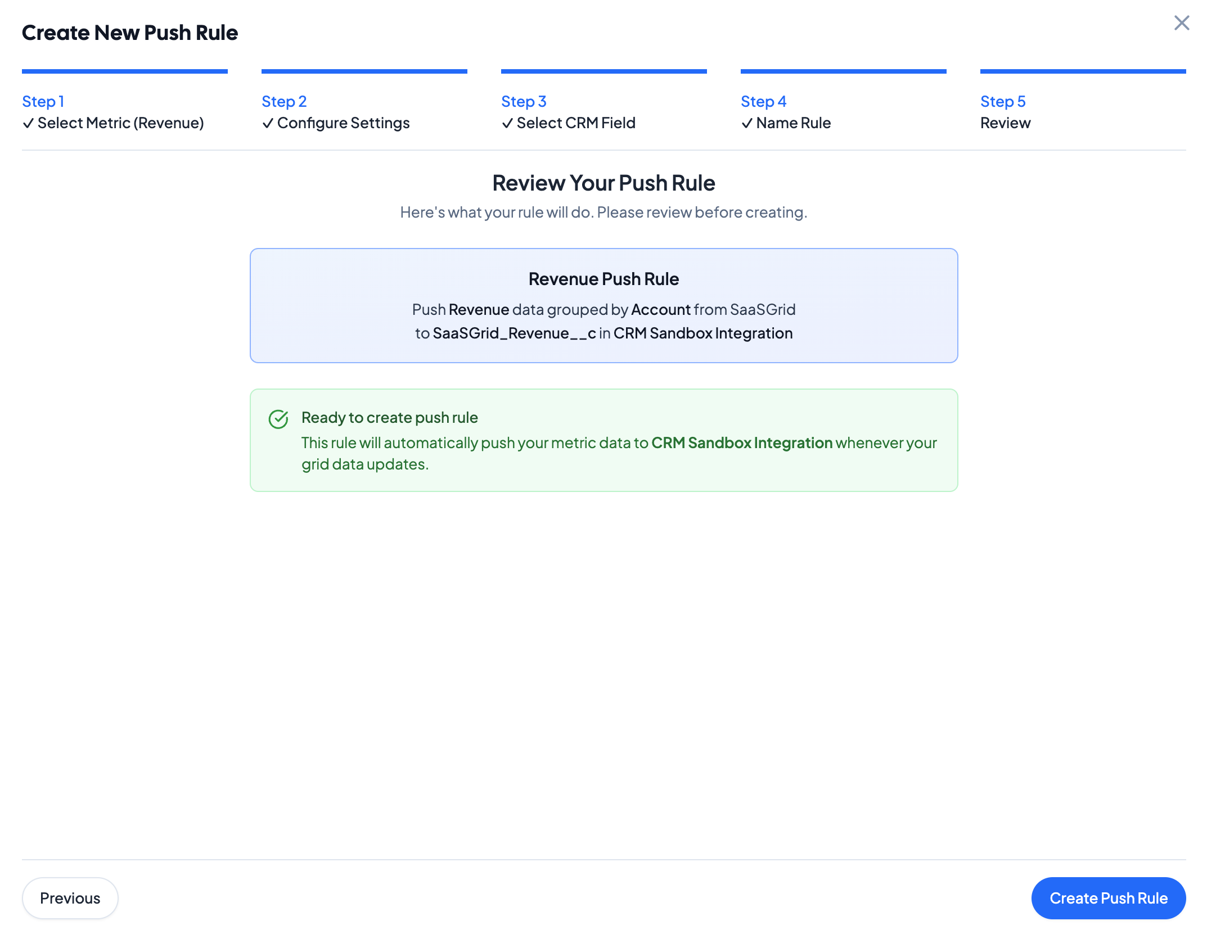Click the bold "Account" grouping text
The width and height of the screenshot is (1207, 939).
[661, 309]
